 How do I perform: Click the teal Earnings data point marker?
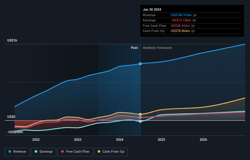coord(140,121)
